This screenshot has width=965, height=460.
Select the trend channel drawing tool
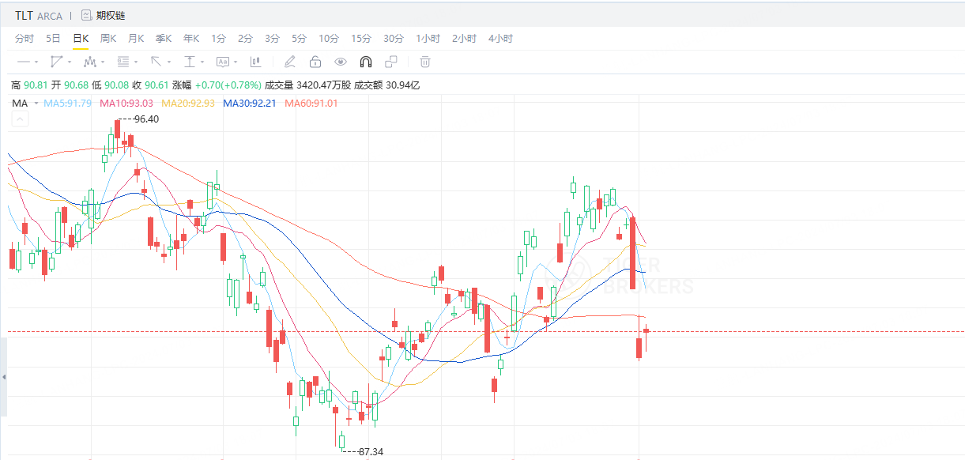56,62
